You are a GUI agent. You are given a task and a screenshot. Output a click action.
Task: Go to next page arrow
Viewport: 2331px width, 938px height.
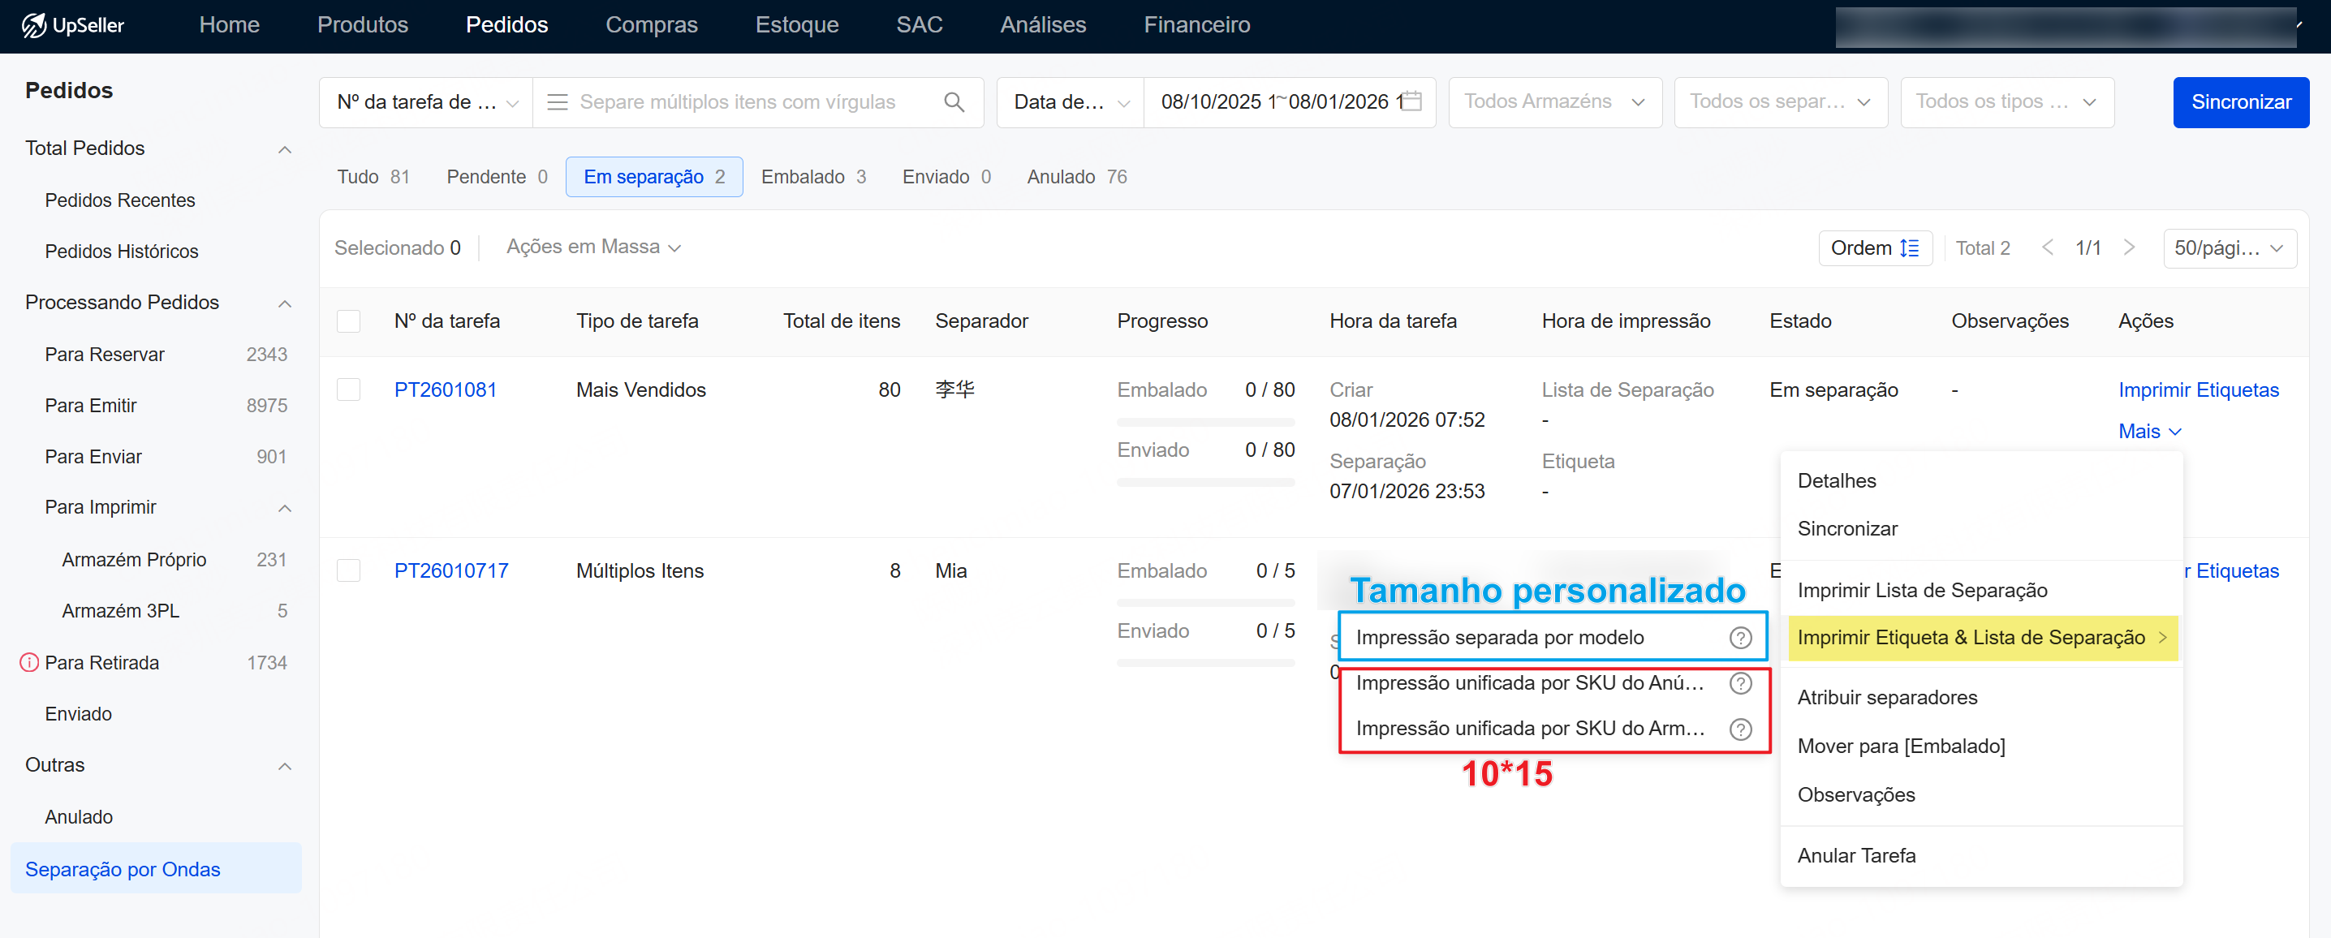pyautogui.click(x=2128, y=247)
